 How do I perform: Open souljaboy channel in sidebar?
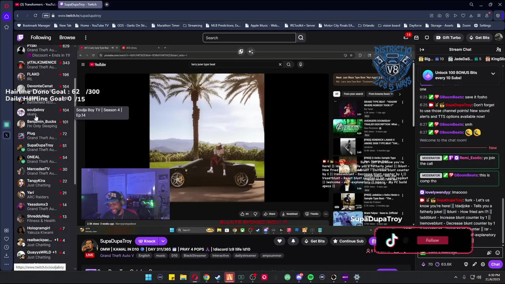click(x=43, y=112)
